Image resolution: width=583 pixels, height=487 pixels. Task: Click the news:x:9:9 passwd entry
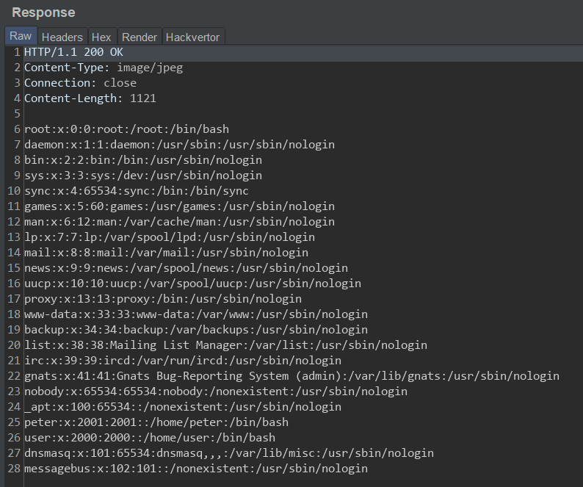187,268
